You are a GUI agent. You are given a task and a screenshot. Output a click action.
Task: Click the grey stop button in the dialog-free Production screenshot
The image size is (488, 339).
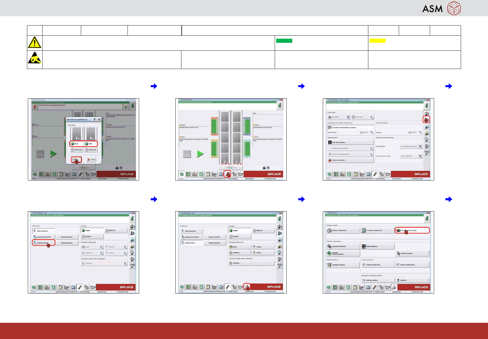click(187, 154)
